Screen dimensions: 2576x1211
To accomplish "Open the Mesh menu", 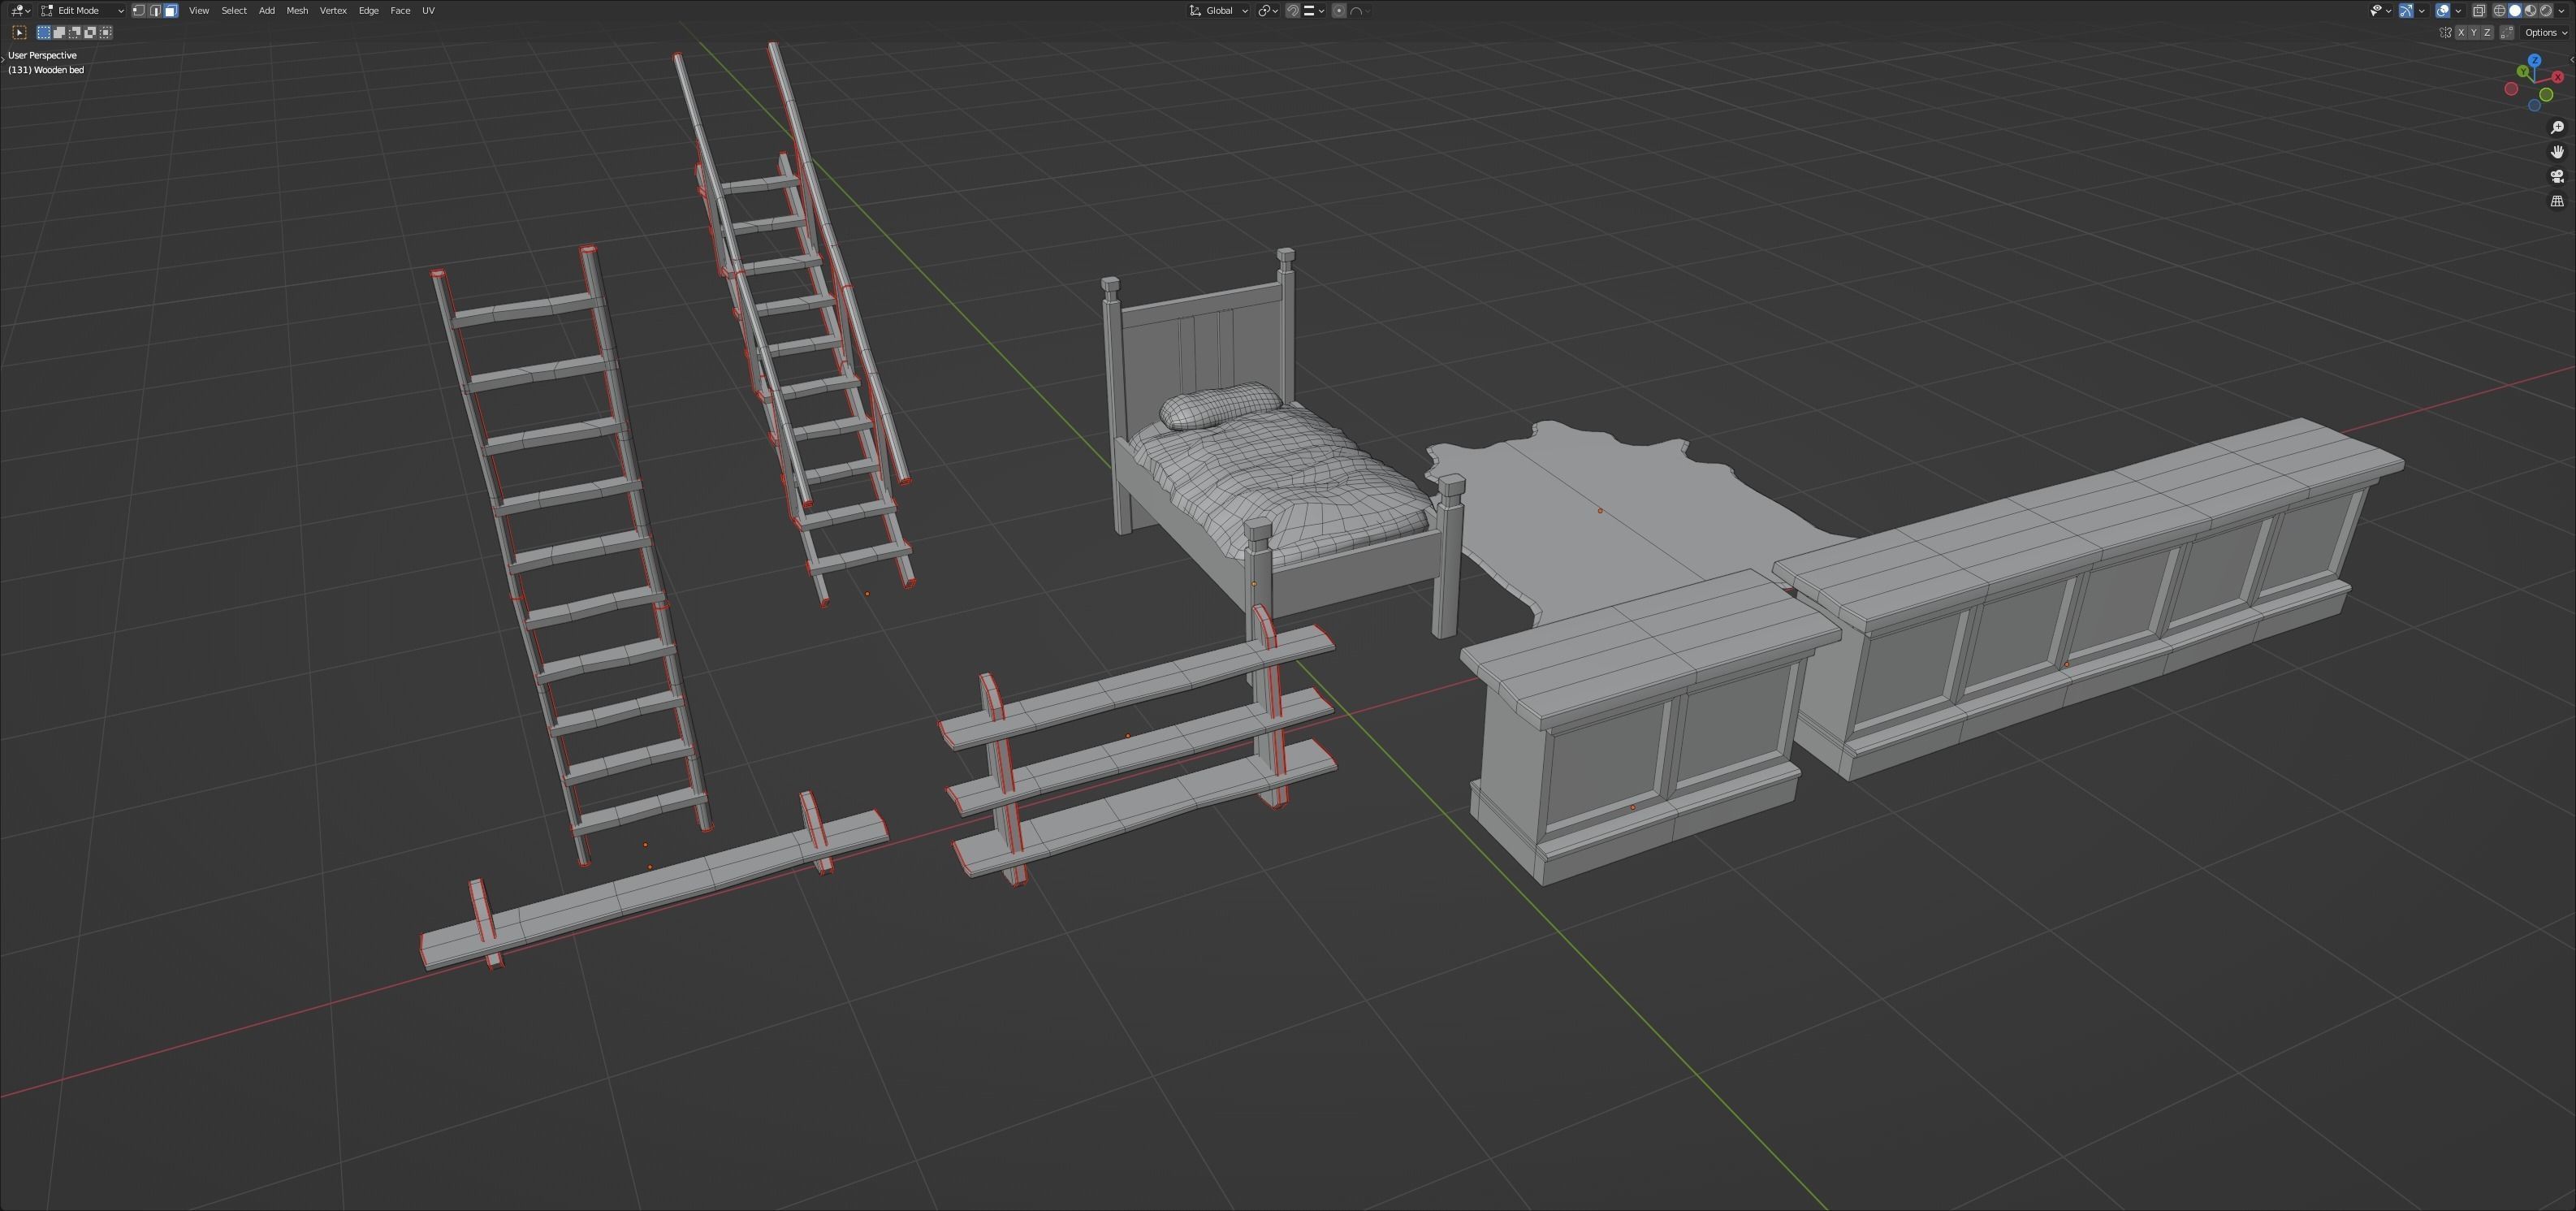I will (x=297, y=10).
